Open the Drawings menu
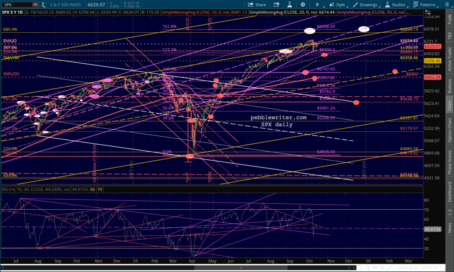Viewport: 454px width, 272px height. (365, 4)
